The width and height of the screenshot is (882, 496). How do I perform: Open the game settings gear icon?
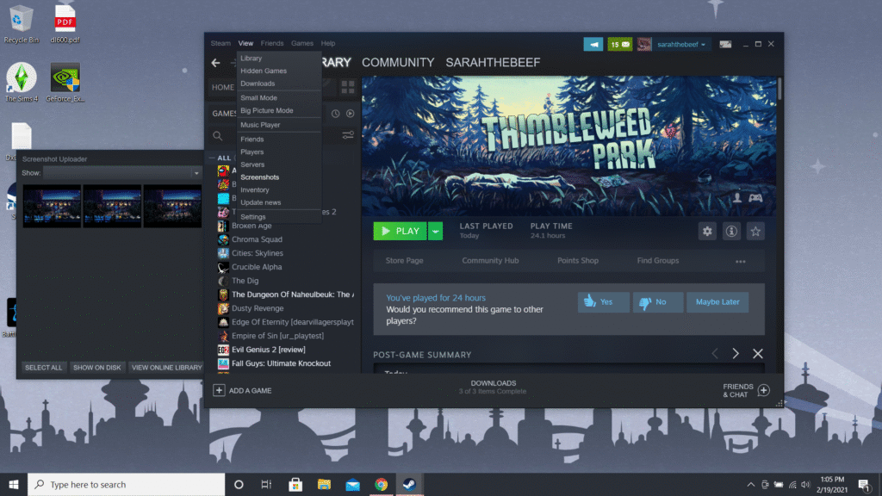point(708,231)
